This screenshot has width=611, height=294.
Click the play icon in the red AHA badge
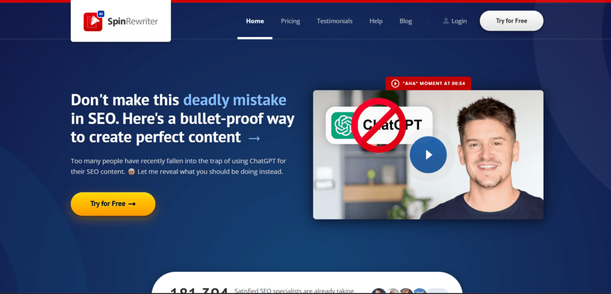[395, 84]
